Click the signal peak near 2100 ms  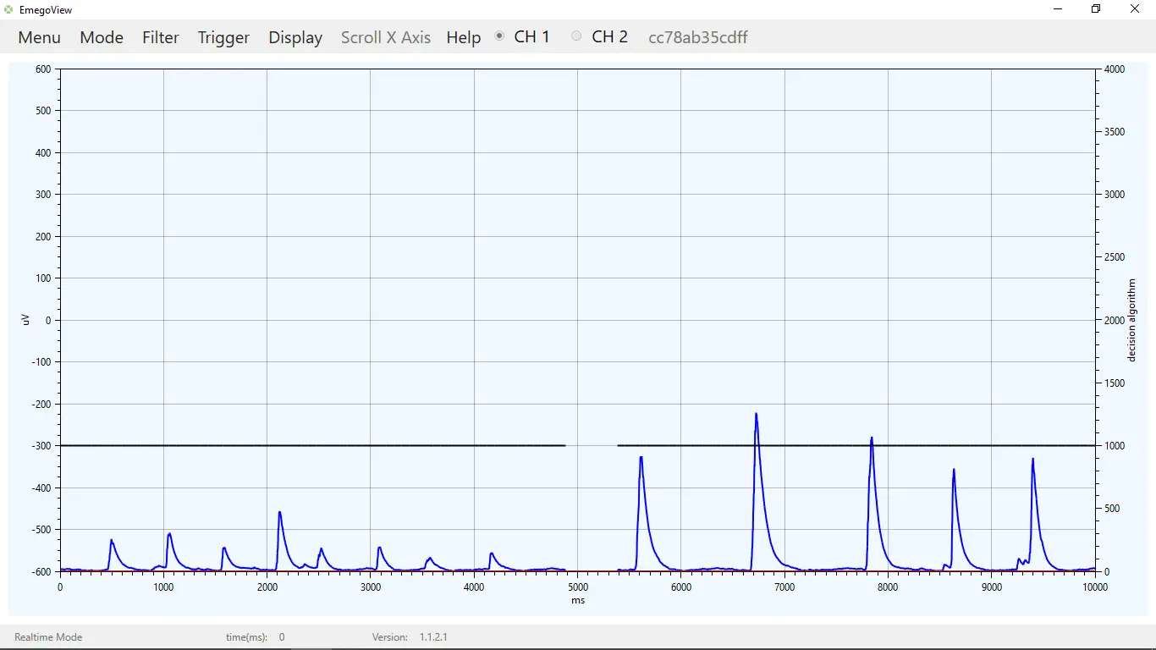(279, 513)
